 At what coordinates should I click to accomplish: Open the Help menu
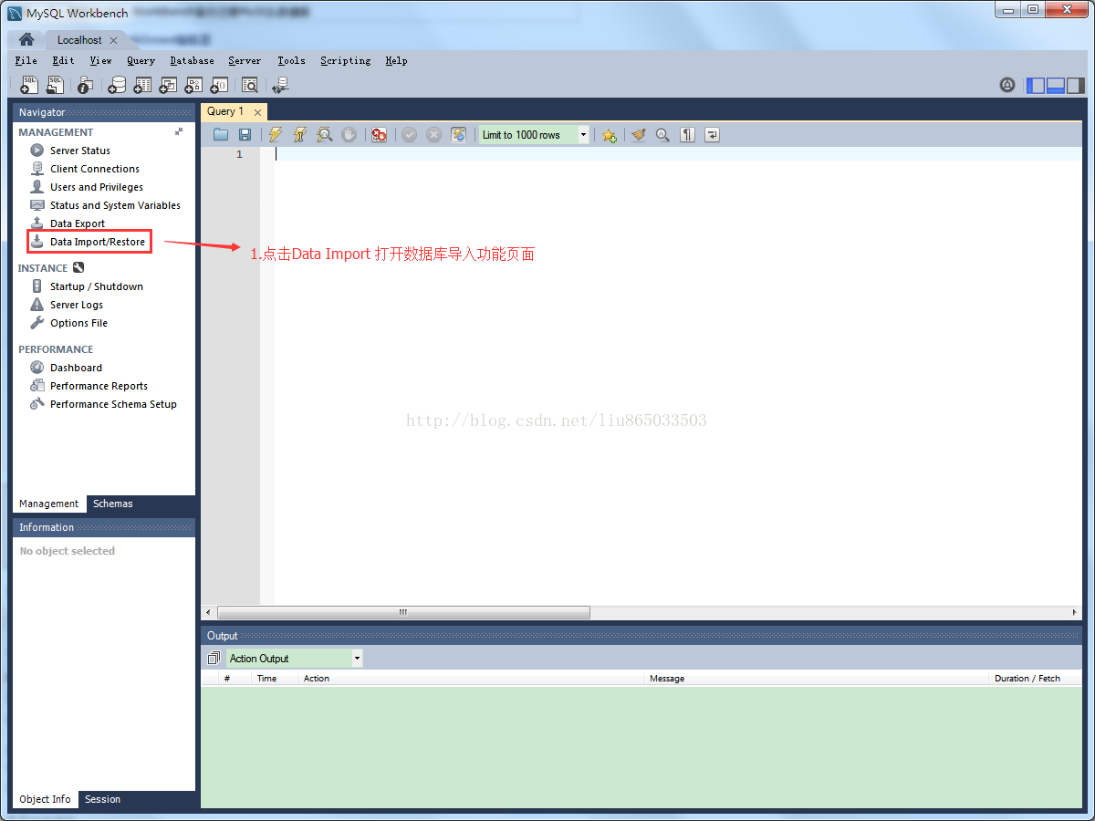click(x=396, y=60)
